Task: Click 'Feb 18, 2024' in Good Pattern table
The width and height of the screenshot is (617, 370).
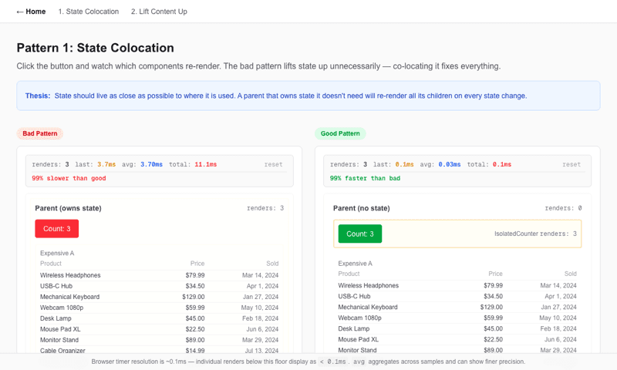Action: click(x=558, y=328)
